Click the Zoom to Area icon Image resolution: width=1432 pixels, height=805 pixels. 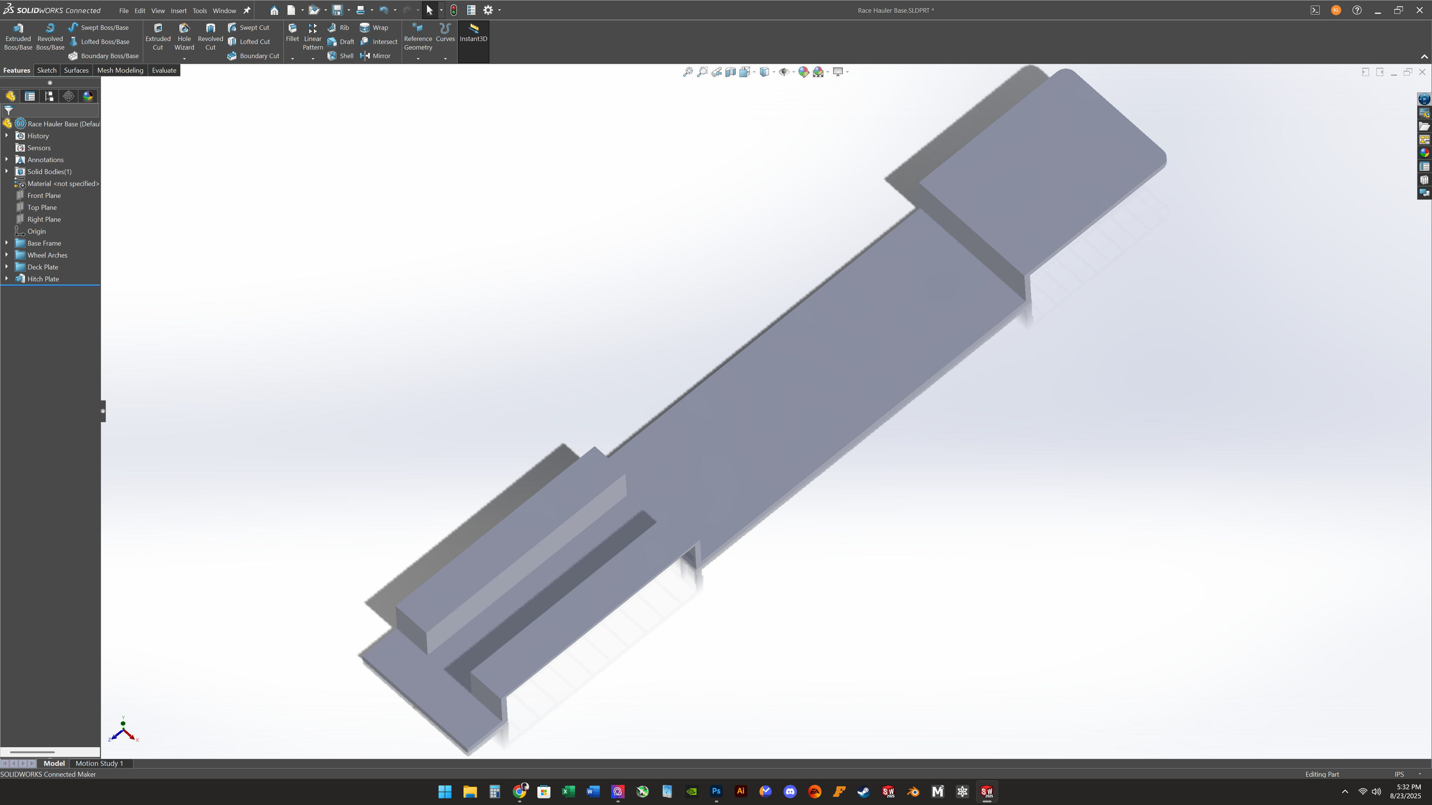pos(702,72)
